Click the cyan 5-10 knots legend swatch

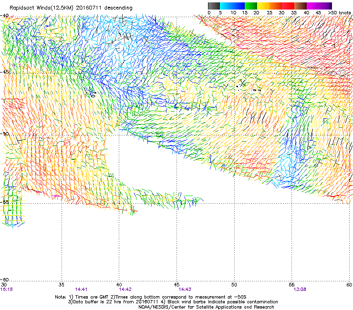click(x=226, y=6)
